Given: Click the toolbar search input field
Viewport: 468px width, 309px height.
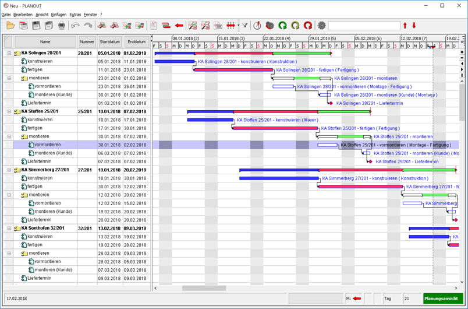Looking at the screenshot, I should pos(364,26).
